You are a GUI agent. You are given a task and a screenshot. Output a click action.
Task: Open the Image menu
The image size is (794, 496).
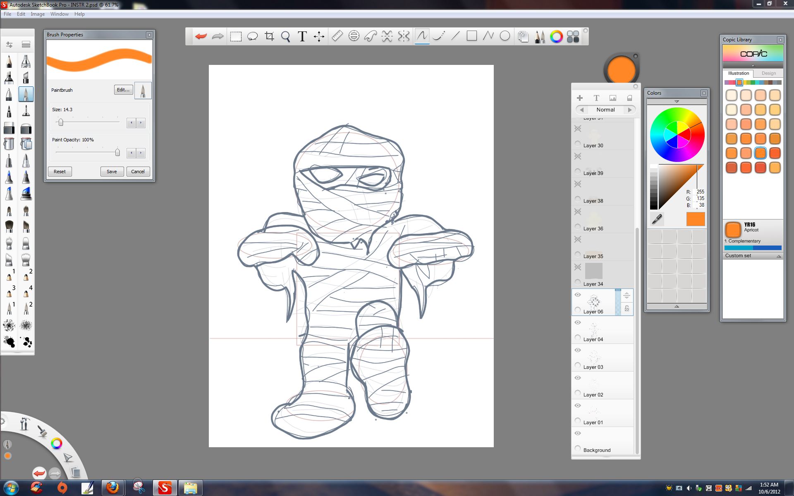pos(38,14)
